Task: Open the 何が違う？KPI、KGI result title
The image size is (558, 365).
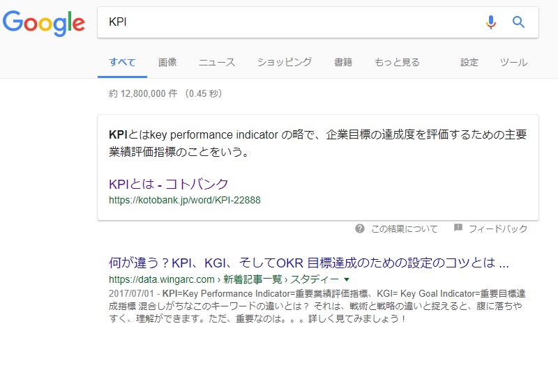Action: point(309,264)
